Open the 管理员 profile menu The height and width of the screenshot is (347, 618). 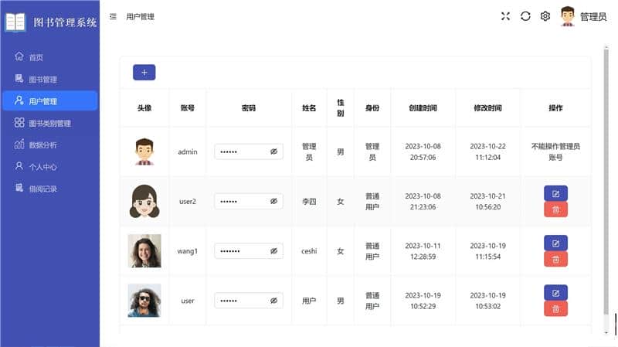(x=583, y=16)
